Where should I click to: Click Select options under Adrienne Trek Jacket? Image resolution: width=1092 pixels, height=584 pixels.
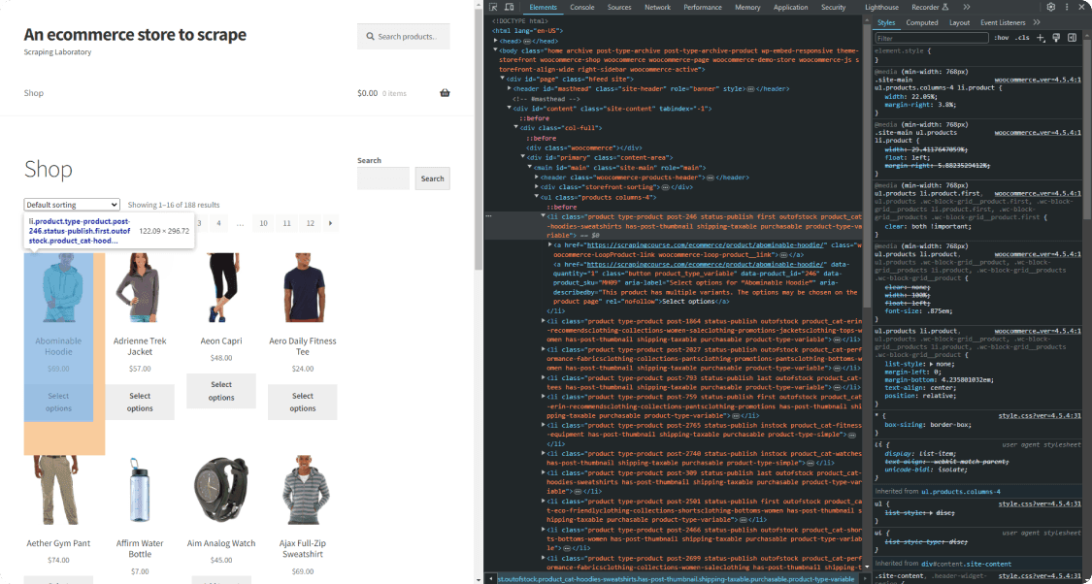tap(139, 403)
